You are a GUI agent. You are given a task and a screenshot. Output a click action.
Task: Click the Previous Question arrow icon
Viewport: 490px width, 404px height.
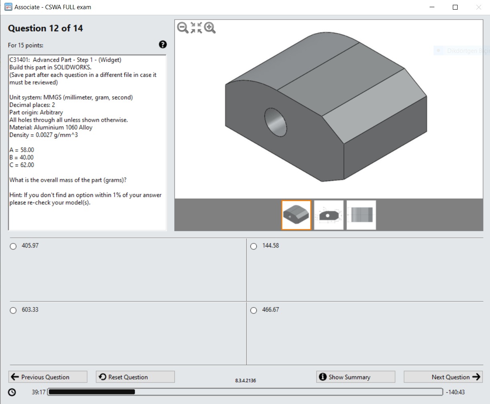tap(15, 376)
